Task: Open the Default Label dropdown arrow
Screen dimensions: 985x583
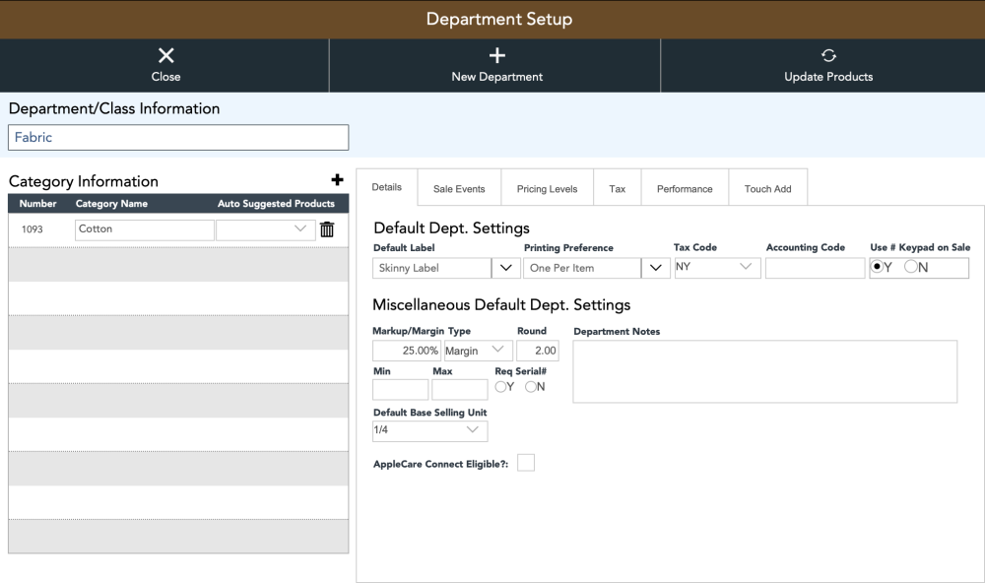Action: pos(505,268)
